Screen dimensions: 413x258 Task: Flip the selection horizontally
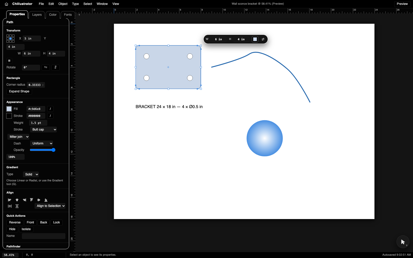tap(46, 67)
